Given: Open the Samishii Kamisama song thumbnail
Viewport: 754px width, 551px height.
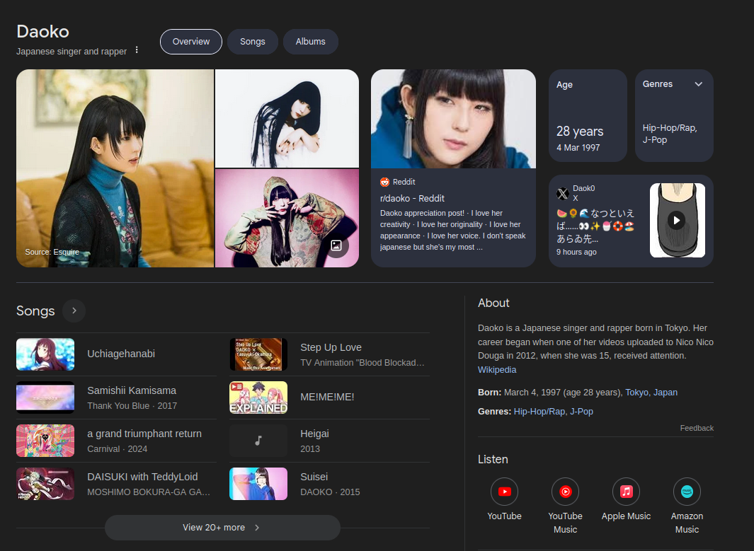Looking at the screenshot, I should tap(45, 398).
